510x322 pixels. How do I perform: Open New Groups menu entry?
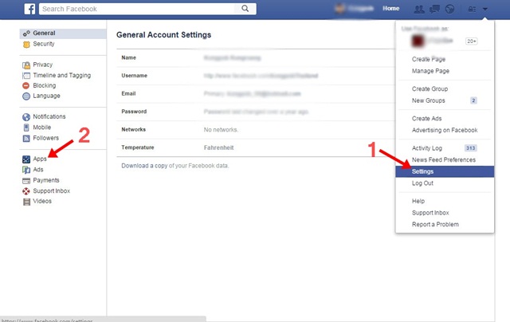click(x=429, y=100)
